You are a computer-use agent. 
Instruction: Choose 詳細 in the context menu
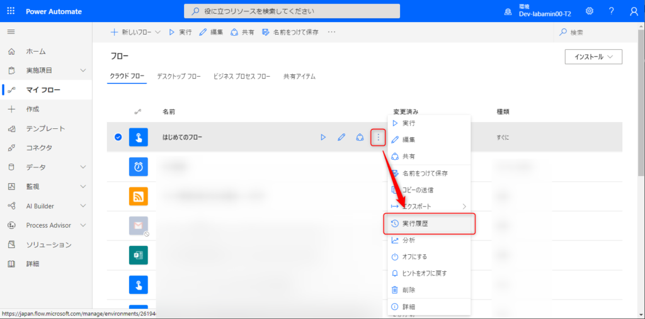pos(429,306)
